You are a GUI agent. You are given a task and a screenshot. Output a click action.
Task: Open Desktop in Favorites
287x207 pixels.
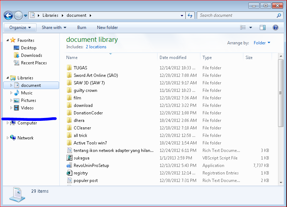pos(25,48)
